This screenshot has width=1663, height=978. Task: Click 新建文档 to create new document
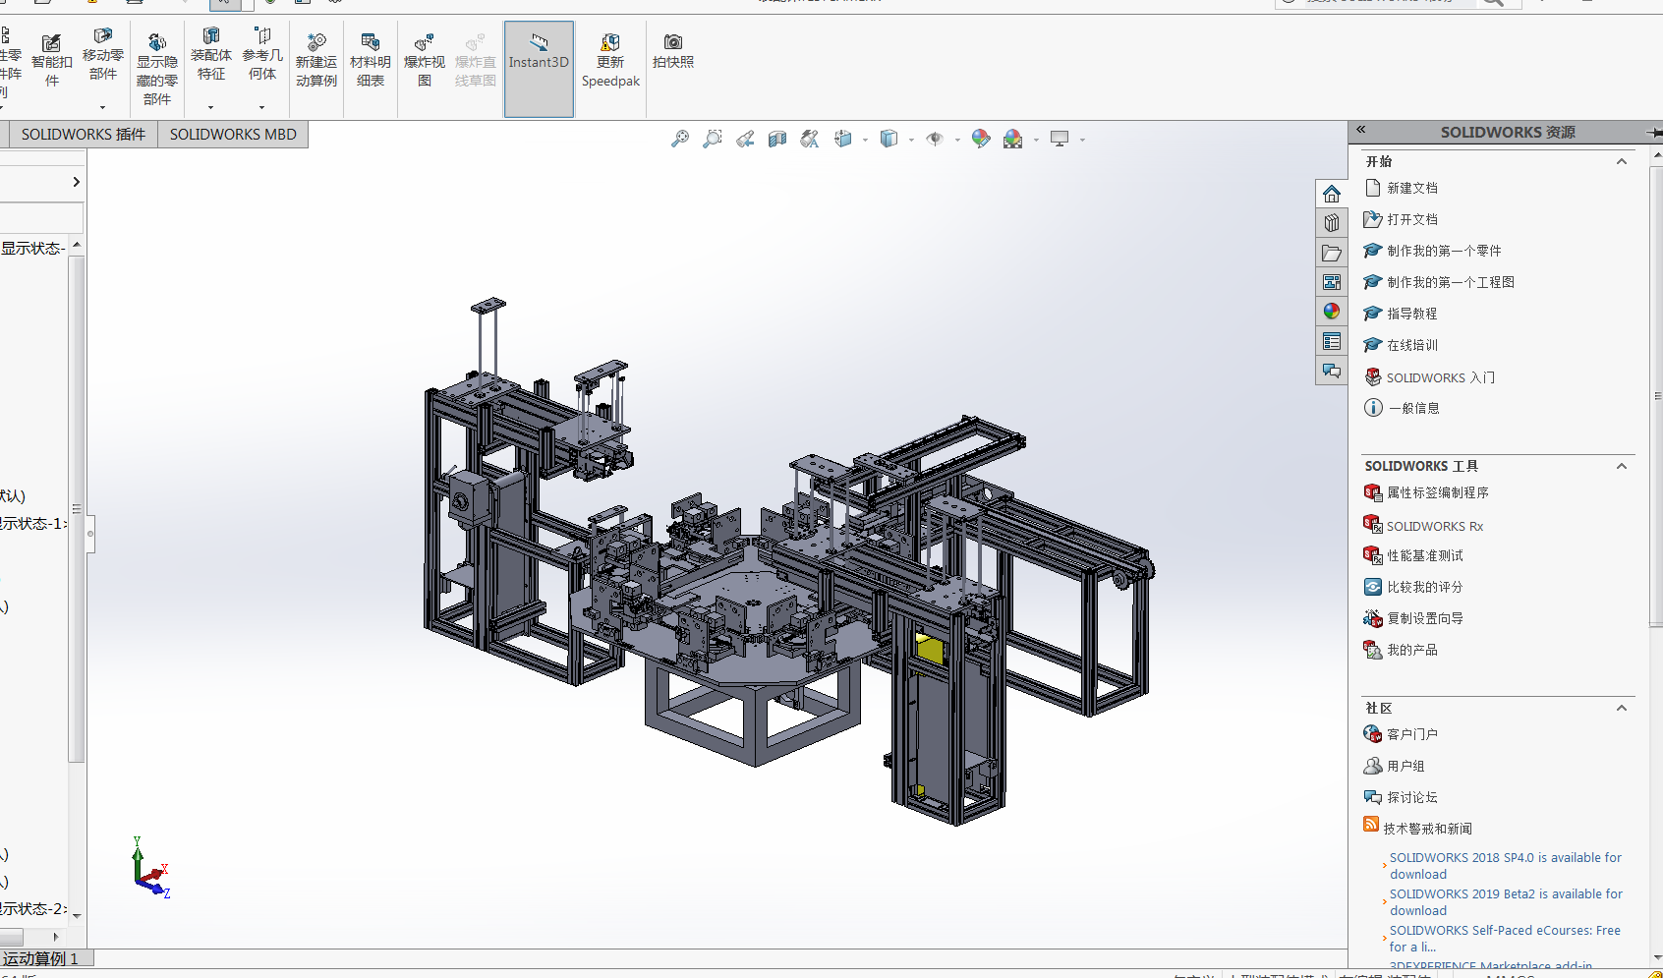(x=1411, y=188)
